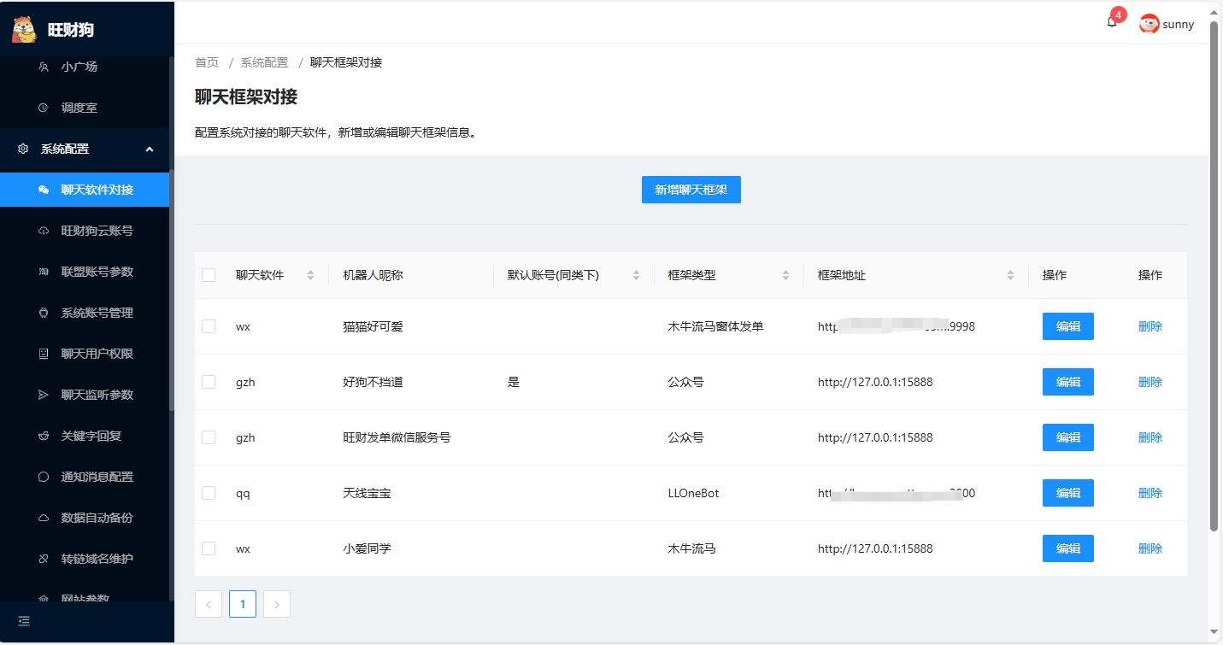Image resolution: width=1223 pixels, height=645 pixels.
Task: Toggle the select-all checkbox in table header
Action: coord(209,275)
